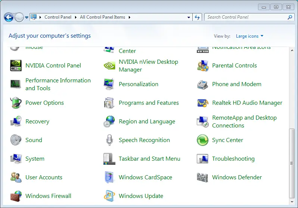298x208 pixels.
Task: Open the Personalization icon
Action: pyautogui.click(x=109, y=84)
